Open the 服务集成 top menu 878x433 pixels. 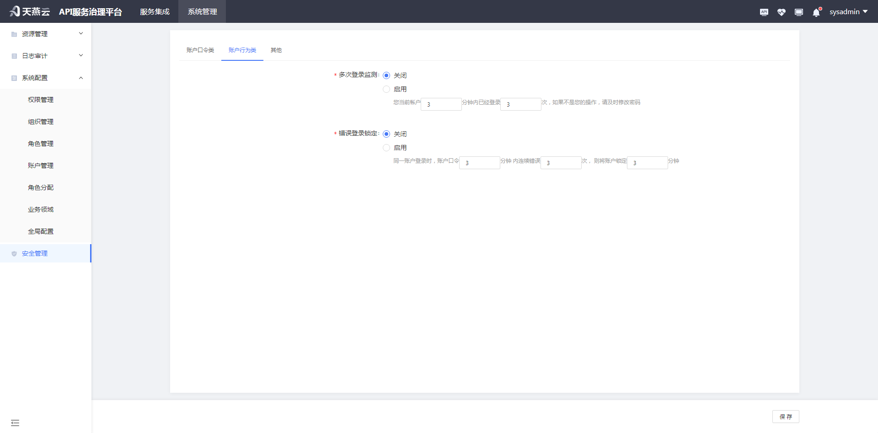155,12
